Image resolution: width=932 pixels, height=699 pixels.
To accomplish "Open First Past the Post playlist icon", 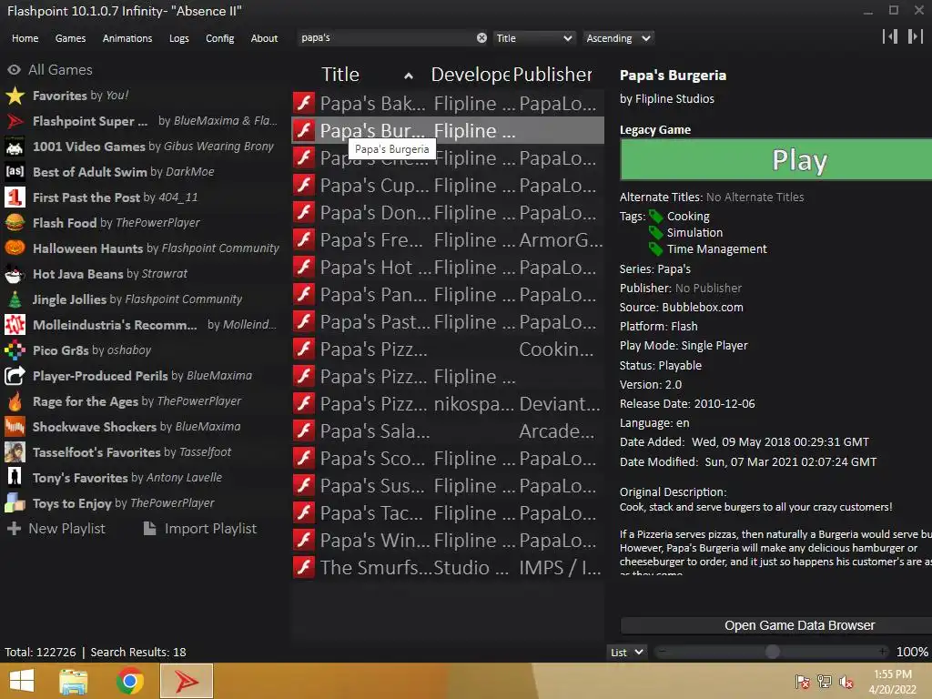I will click(x=15, y=198).
